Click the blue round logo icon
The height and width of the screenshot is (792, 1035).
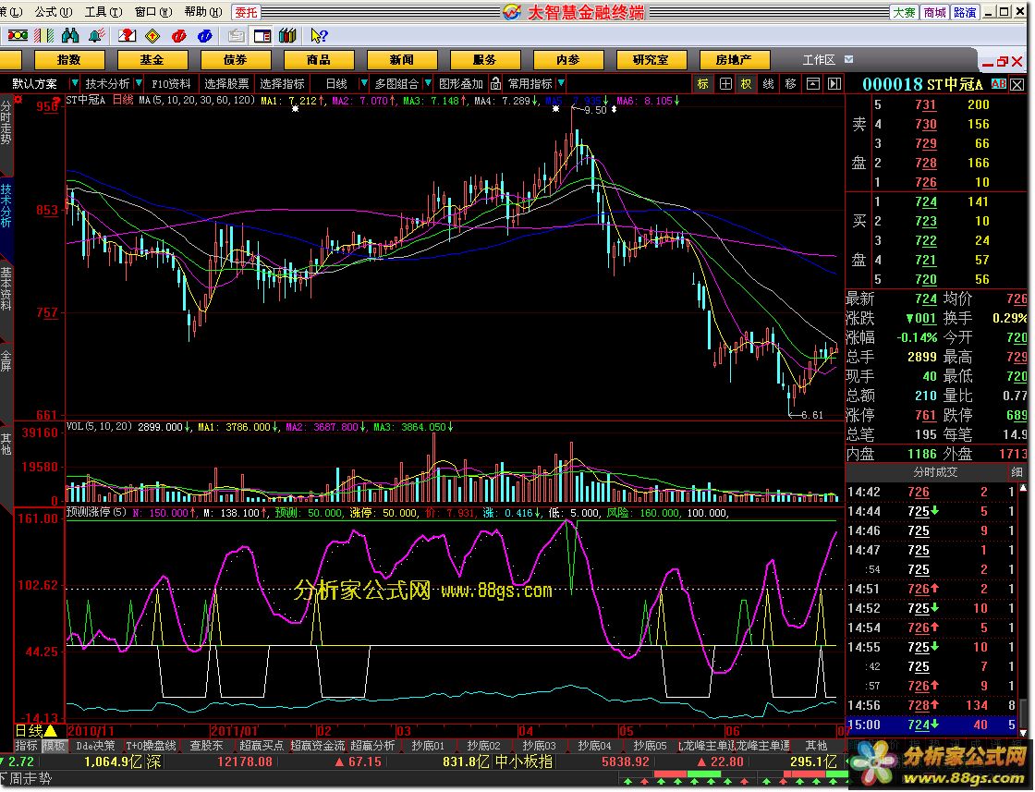[205, 36]
